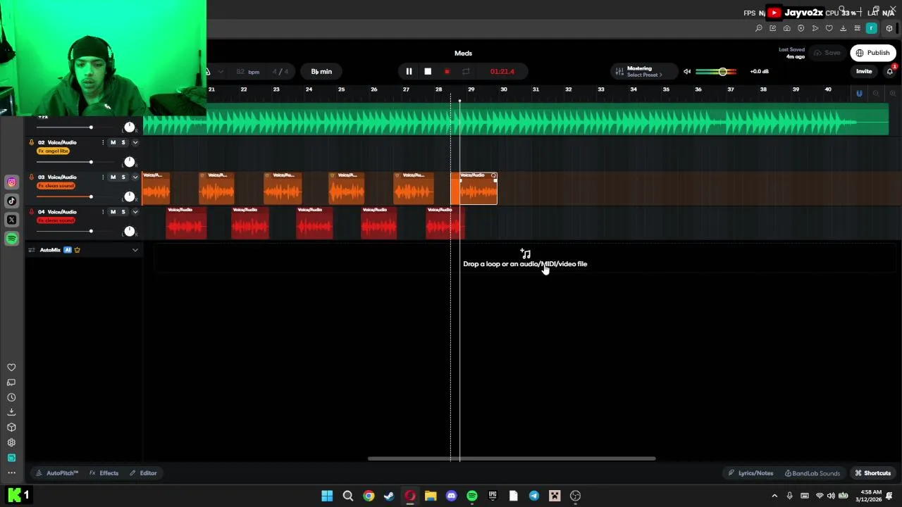This screenshot has height=507, width=902.
Task: Start recording with the red record button
Action: [x=447, y=71]
